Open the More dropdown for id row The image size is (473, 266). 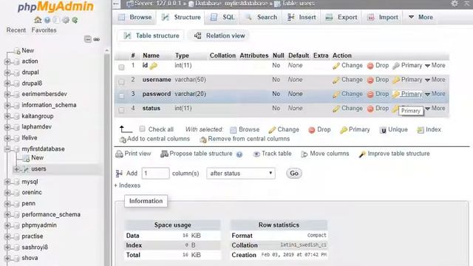[435, 66]
